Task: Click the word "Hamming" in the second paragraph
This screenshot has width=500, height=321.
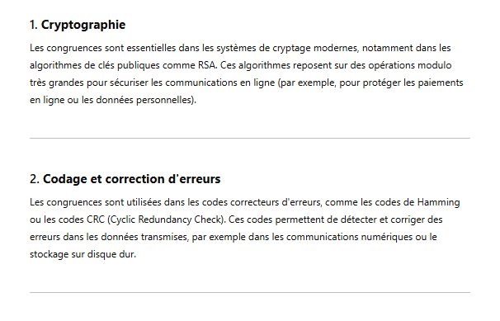Action: pyautogui.click(x=438, y=202)
